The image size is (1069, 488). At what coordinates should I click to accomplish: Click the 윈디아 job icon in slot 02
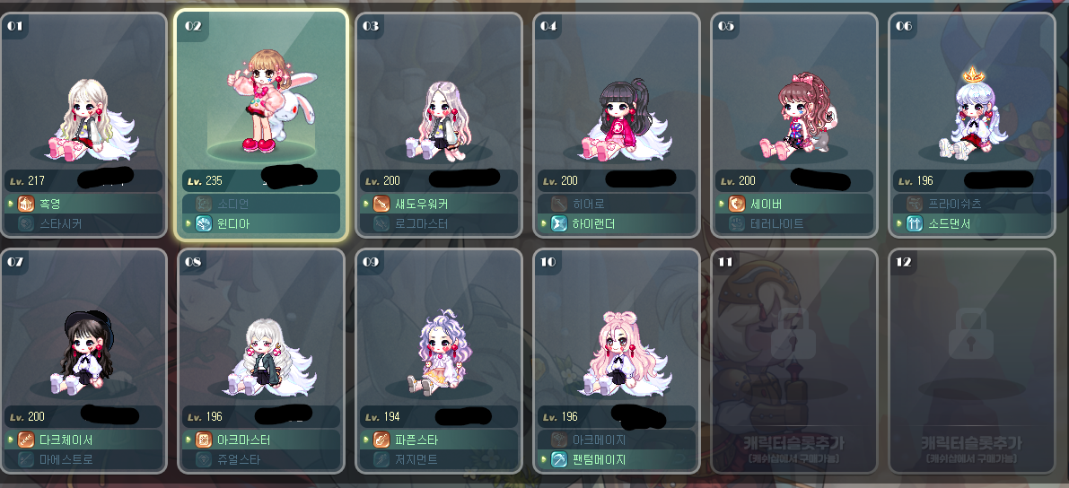point(203,222)
